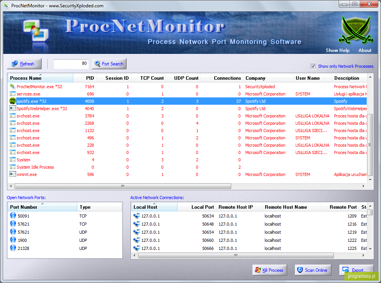Sort connections by Local Host header
The image size is (381, 283).
click(x=154, y=207)
